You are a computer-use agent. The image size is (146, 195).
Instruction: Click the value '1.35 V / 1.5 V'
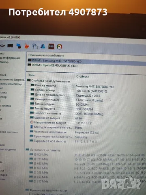tap(83, 123)
